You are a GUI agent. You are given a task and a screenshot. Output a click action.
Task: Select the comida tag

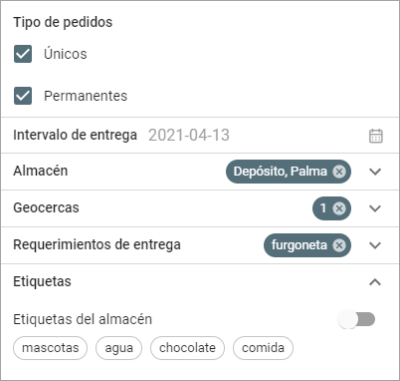pos(263,348)
